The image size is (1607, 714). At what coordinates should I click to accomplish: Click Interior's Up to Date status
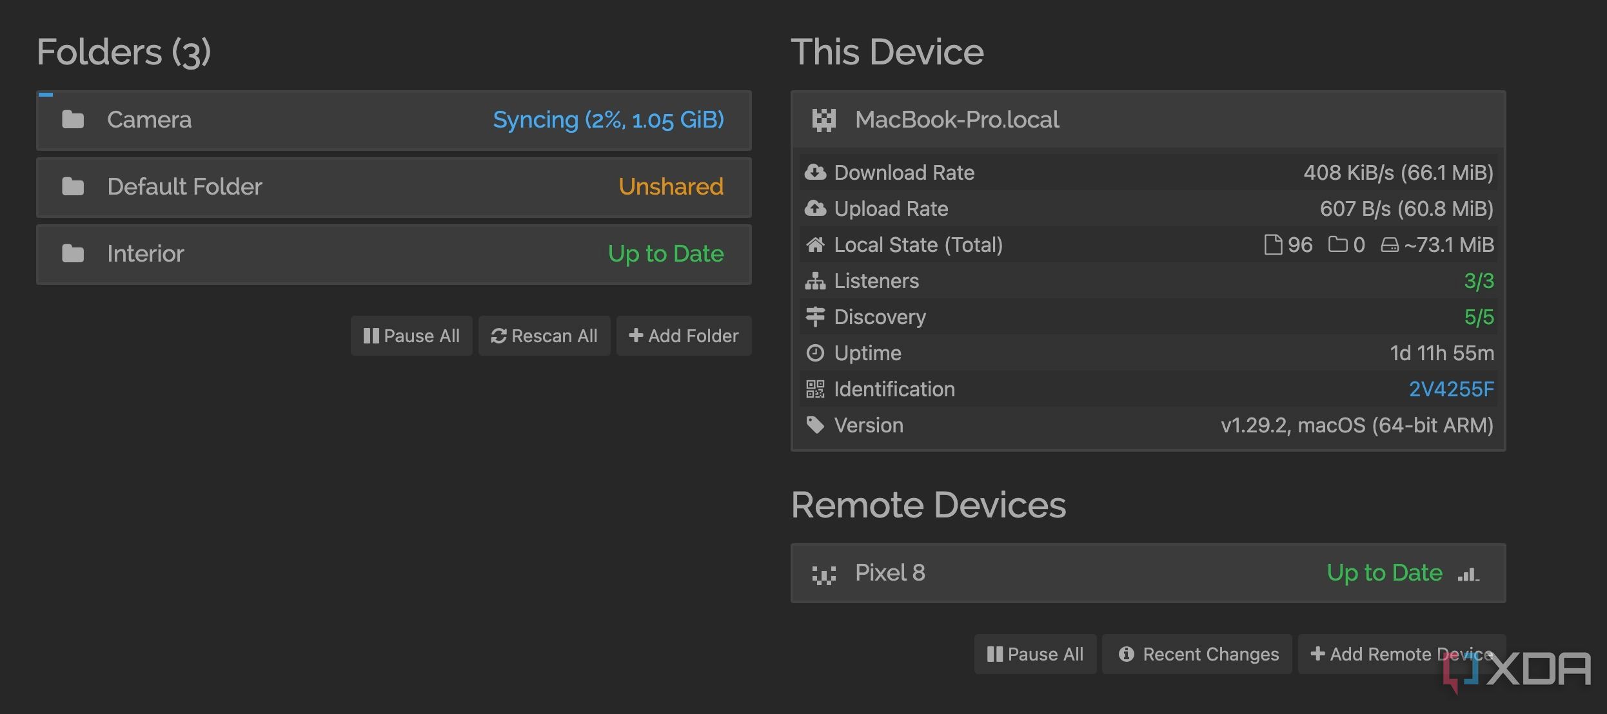click(x=665, y=254)
